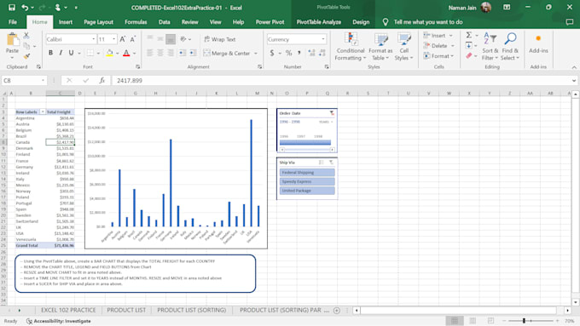Activate the Format Painter brush
The height and width of the screenshot is (326, 580).
coord(26,56)
